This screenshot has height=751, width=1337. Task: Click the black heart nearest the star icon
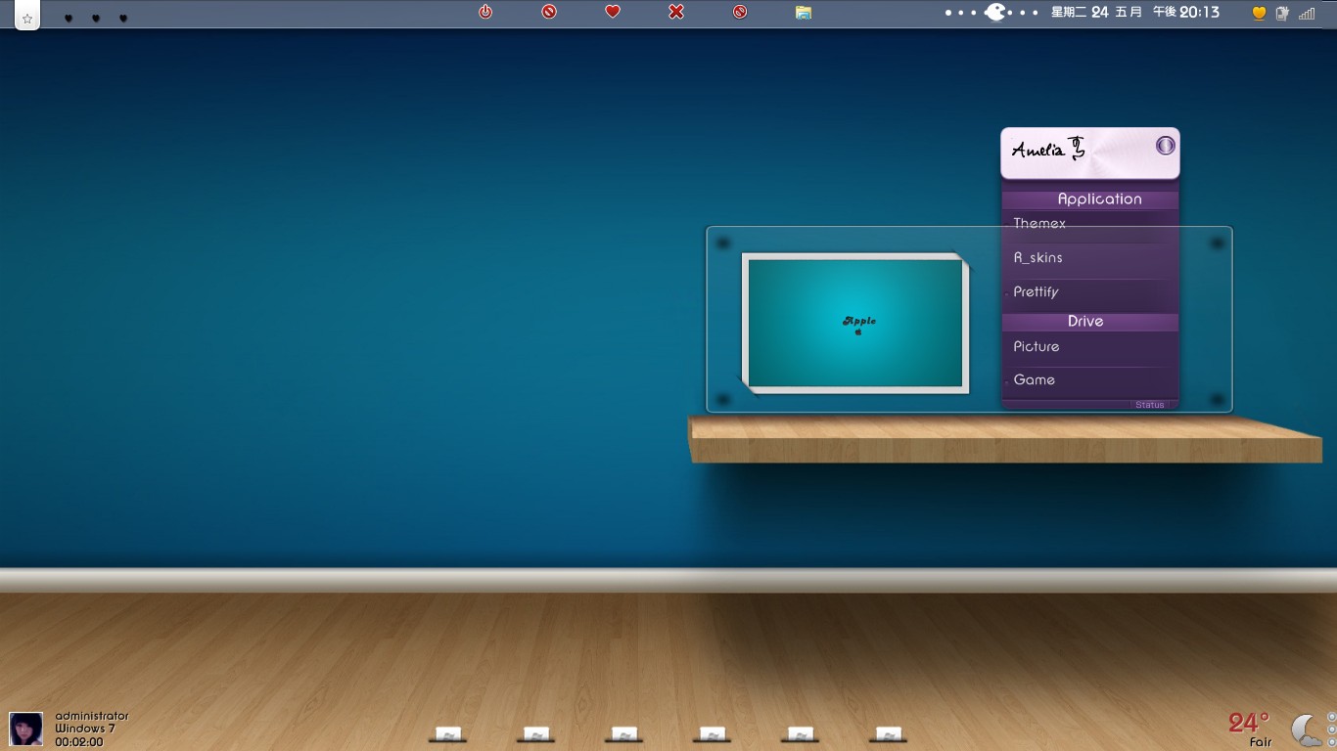tap(69, 19)
